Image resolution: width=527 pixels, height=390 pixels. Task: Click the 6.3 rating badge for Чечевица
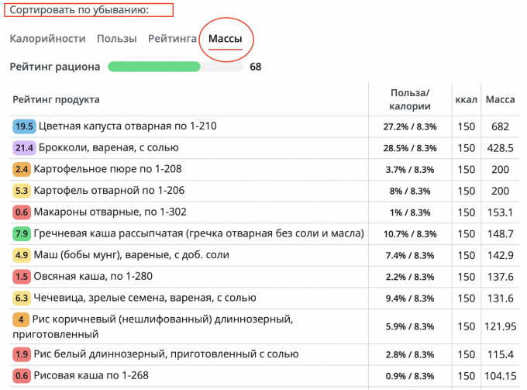[x=22, y=298]
